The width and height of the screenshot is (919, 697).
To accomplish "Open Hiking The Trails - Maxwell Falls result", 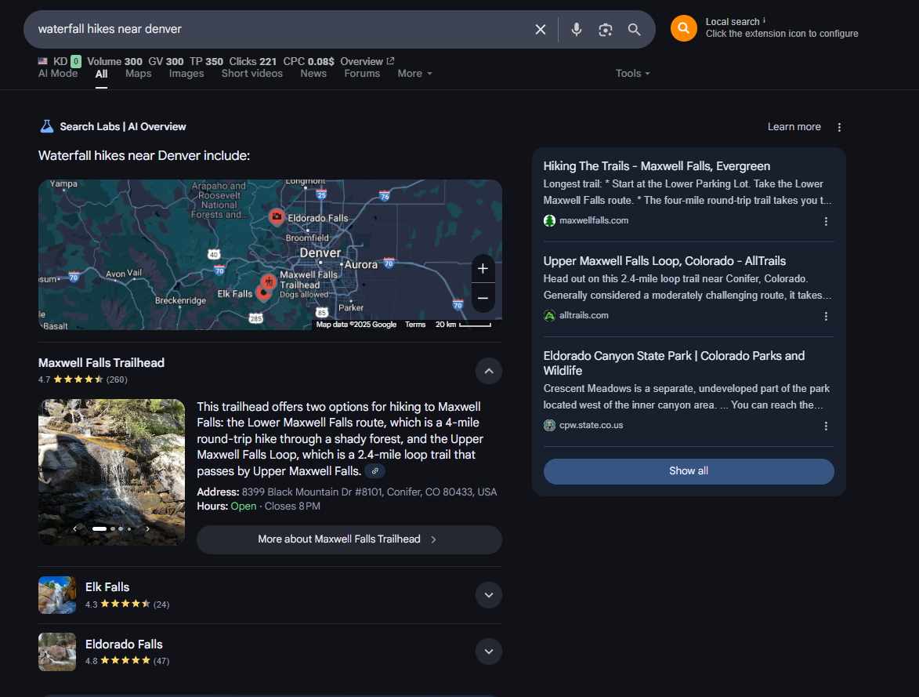I will click(x=657, y=166).
